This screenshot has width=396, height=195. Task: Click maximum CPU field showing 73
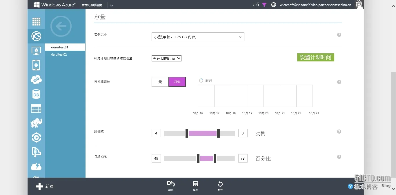click(243, 158)
